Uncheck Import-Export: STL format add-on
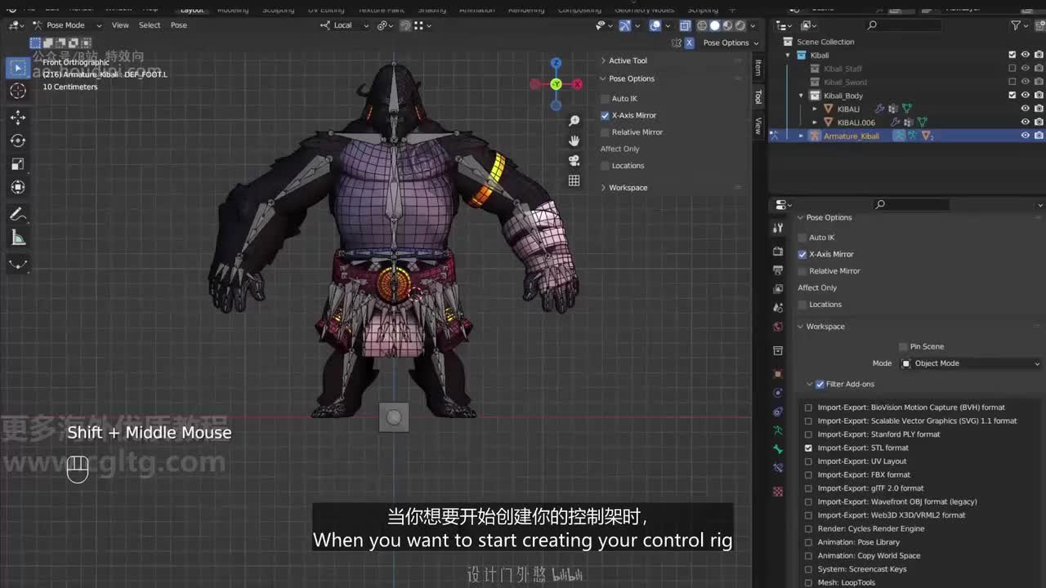The width and height of the screenshot is (1046, 588). [809, 448]
